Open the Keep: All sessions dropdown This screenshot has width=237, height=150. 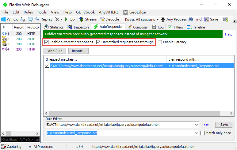[x=142, y=20]
